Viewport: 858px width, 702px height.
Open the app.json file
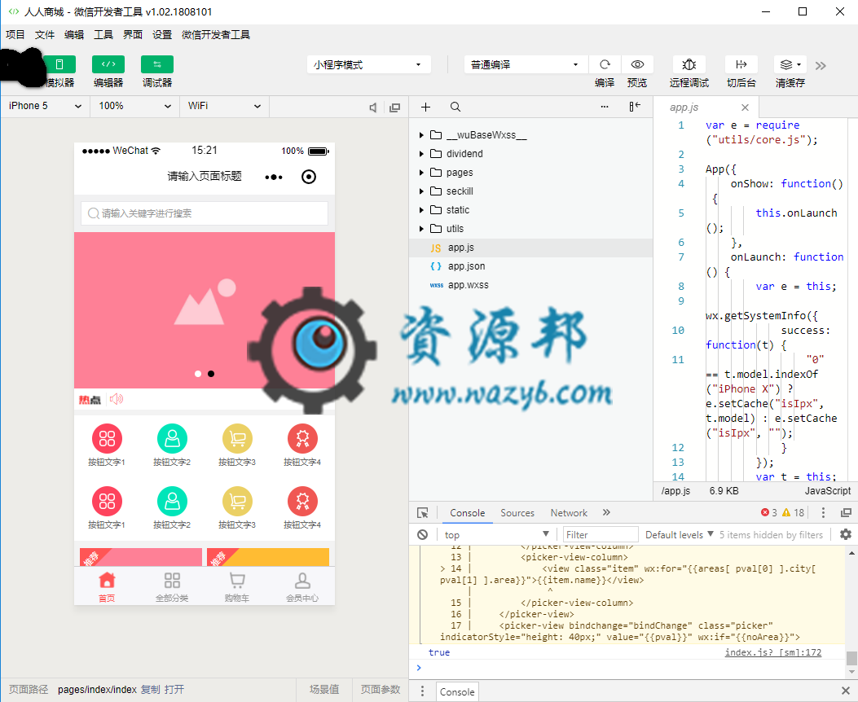click(x=530, y=266)
